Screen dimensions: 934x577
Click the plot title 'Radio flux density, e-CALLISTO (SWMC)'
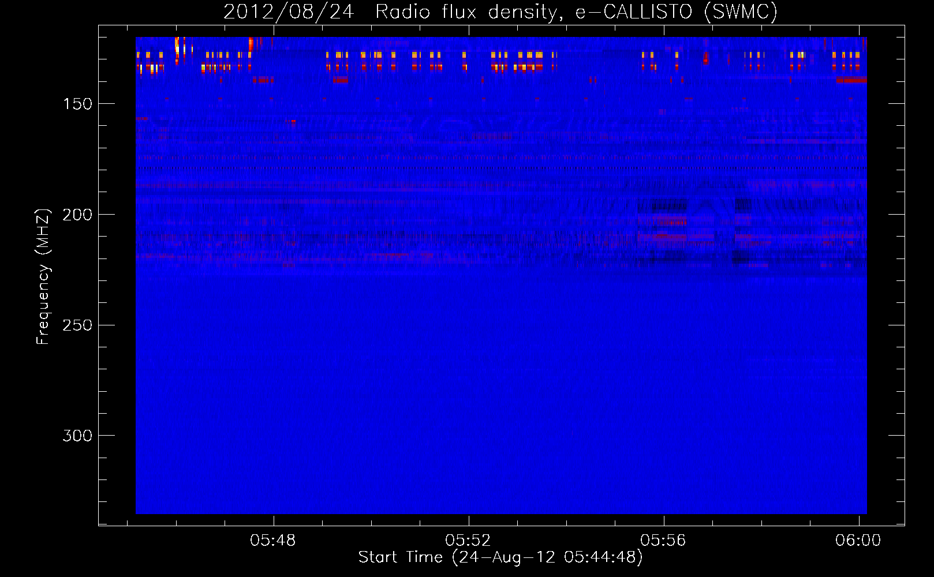pyautogui.click(x=576, y=12)
